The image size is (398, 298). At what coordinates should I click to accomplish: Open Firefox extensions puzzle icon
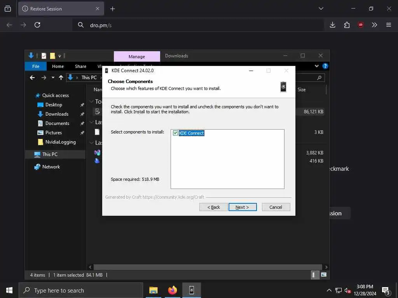[347, 25]
